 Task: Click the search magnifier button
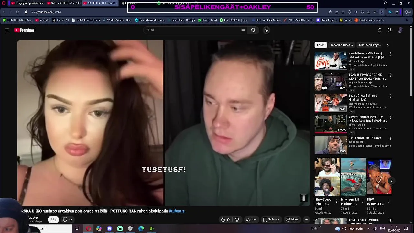(253, 30)
